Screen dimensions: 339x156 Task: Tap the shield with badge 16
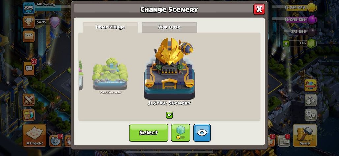coord(55,141)
